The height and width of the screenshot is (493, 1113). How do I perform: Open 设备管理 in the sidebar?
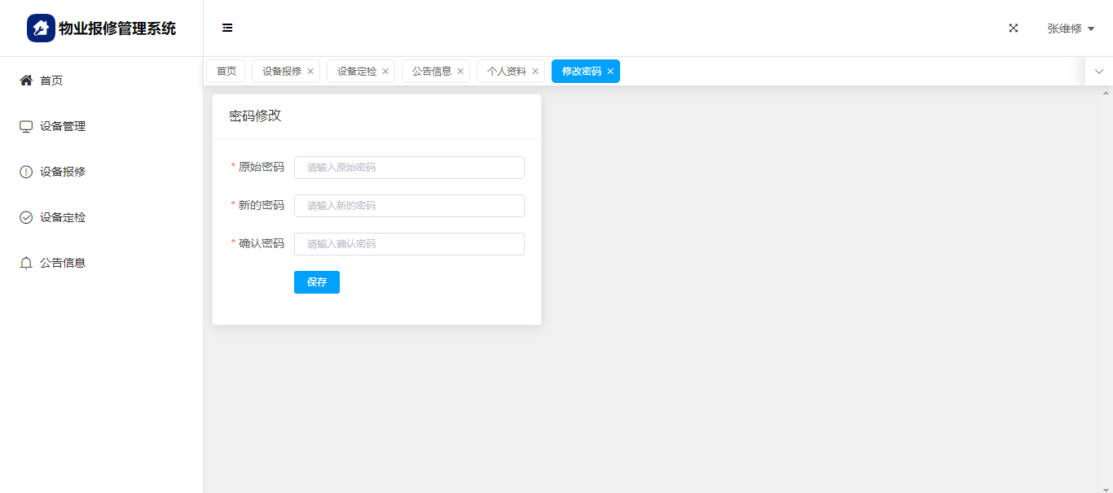[x=102, y=126]
